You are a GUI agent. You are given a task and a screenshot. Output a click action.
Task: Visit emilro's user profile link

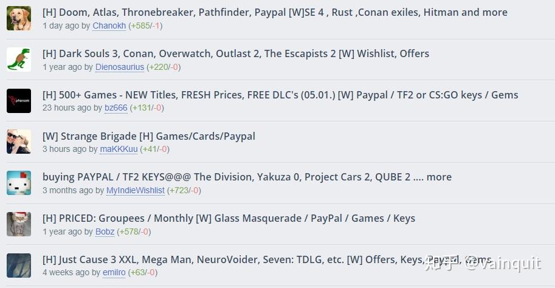coord(114,272)
